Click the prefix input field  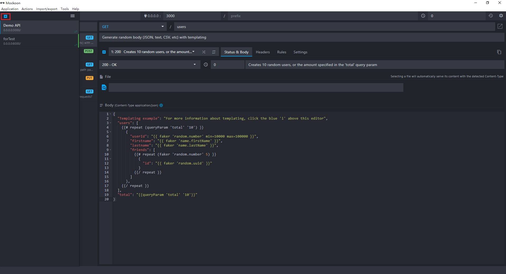pos(323,16)
